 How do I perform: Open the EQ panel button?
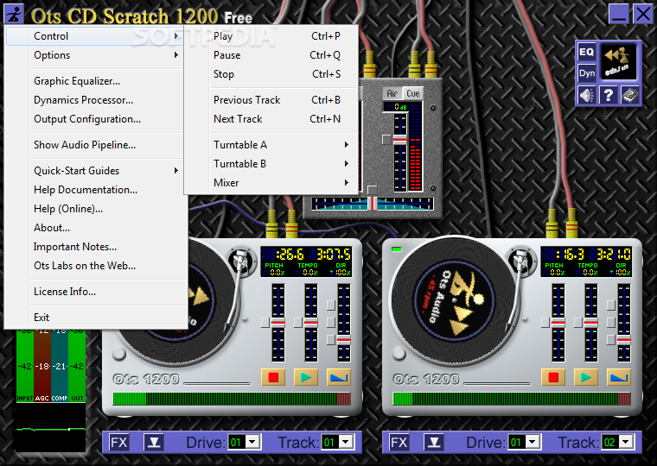(x=587, y=52)
